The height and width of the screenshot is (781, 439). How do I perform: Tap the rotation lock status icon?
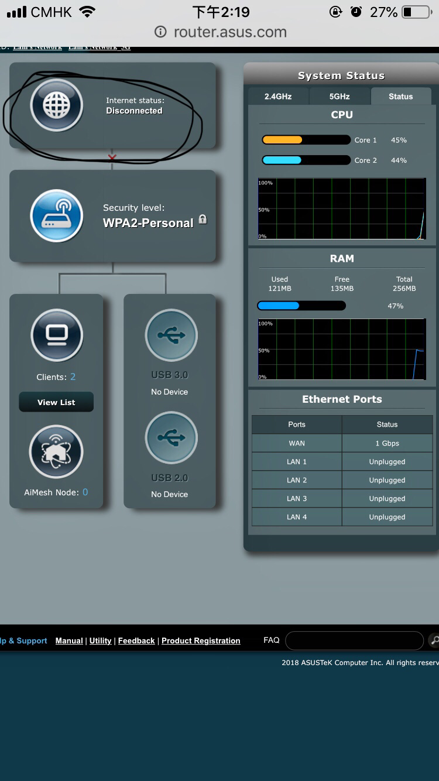coord(336,12)
